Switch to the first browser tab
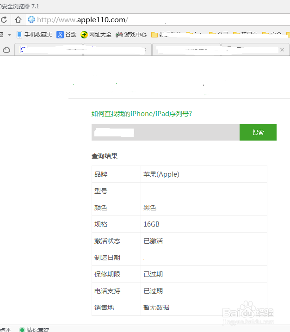This screenshot has height=332, width=290. tap(49, 50)
